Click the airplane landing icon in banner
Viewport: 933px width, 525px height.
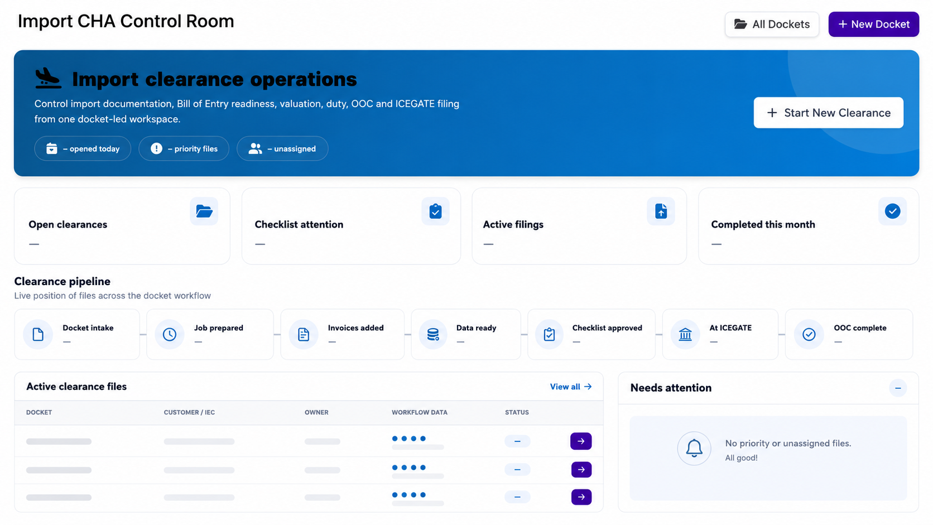point(48,79)
